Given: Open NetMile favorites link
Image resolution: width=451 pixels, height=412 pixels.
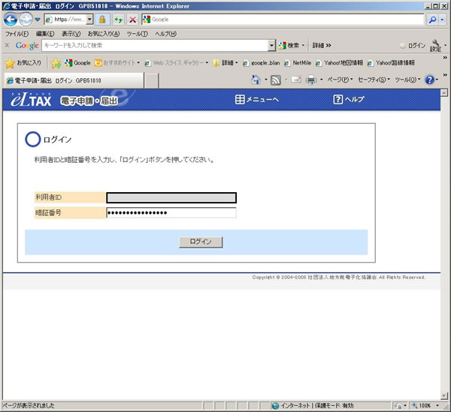Looking at the screenshot, I should 298,63.
